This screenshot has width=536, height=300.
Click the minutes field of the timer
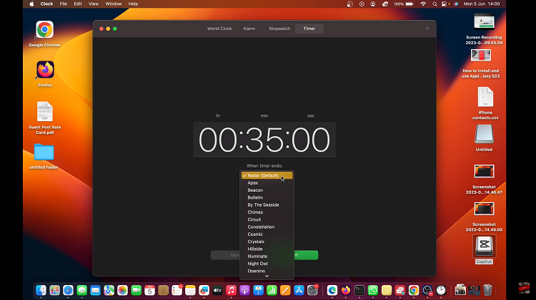tap(264, 140)
